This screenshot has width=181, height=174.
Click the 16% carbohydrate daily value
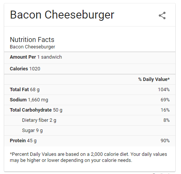pos(165,110)
